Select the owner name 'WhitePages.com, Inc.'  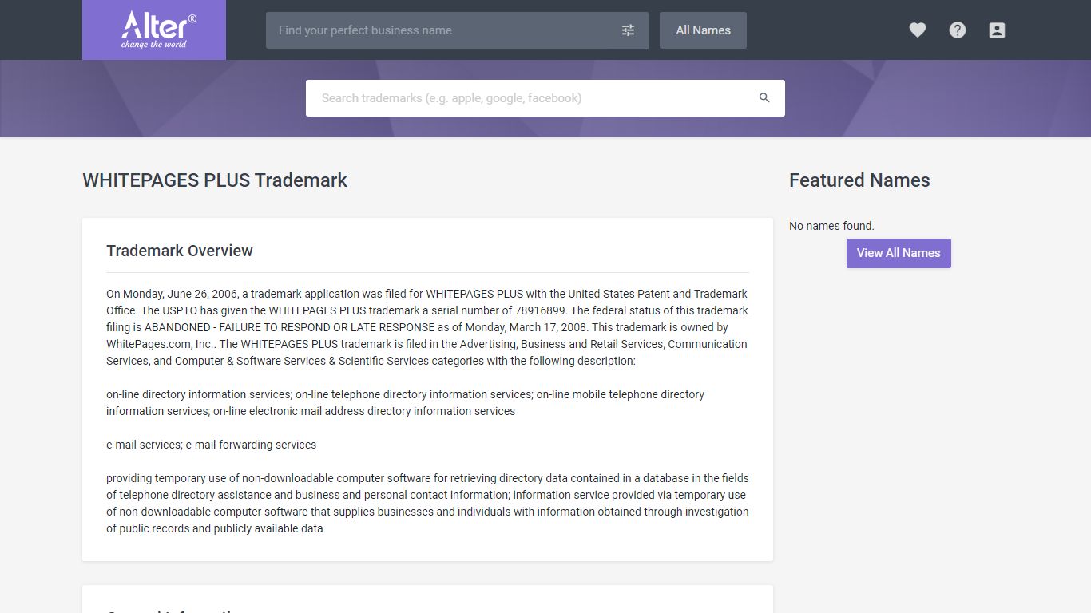tap(160, 344)
